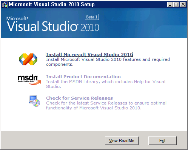Click the MSDN logo icon

29,80
